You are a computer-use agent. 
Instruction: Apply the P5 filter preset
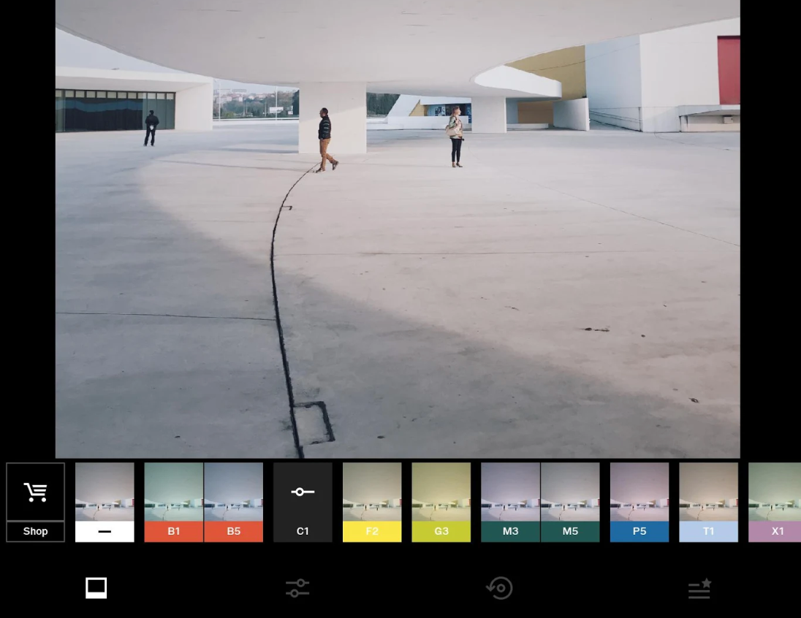[639, 502]
